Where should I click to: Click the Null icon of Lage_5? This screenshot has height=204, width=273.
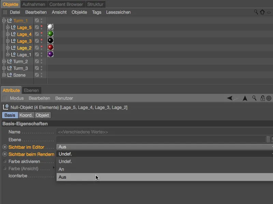pos(13,27)
